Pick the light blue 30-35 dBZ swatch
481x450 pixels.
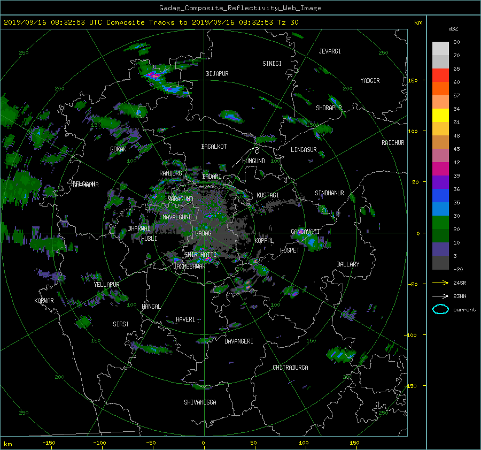pos(440,209)
